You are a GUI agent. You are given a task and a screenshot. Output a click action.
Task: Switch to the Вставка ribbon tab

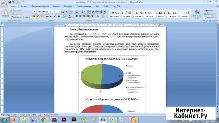click(x=24, y=6)
